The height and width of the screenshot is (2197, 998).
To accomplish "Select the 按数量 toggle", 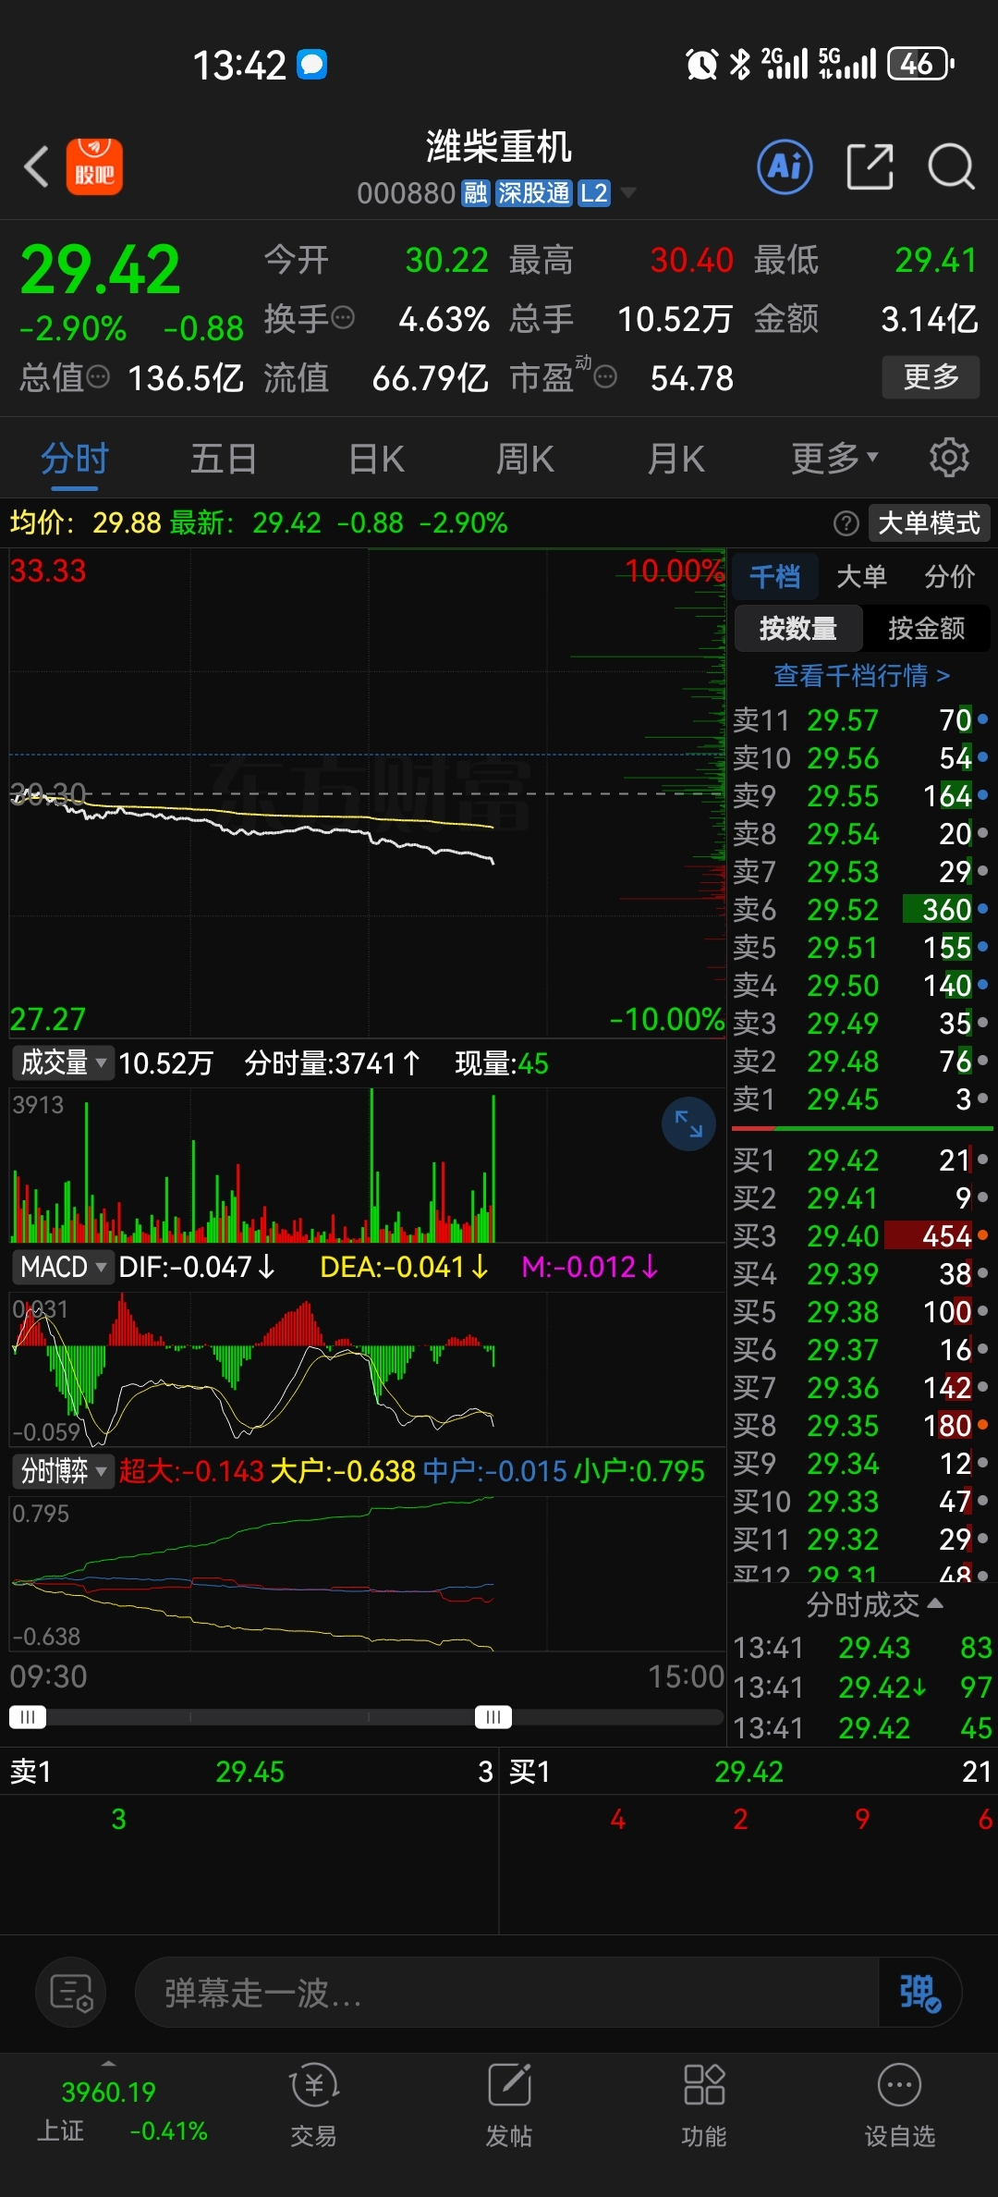I will click(798, 628).
